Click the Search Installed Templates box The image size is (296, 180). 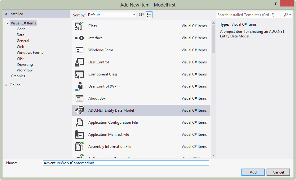[x=250, y=15]
